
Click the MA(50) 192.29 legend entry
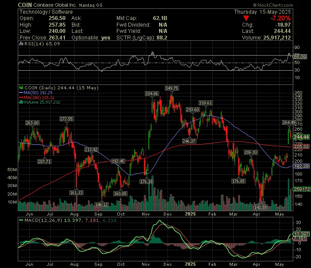coord(36,92)
